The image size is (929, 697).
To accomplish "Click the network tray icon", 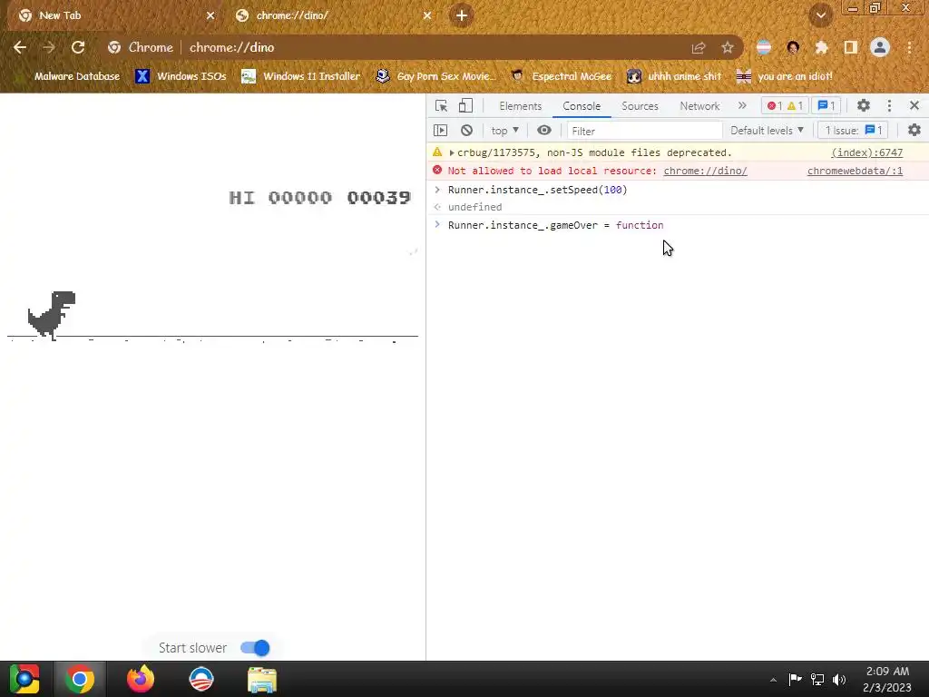I will (817, 679).
